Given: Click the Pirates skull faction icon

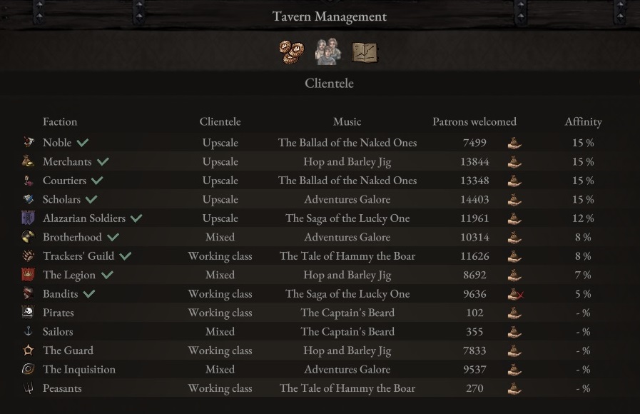Looking at the screenshot, I should click(28, 313).
